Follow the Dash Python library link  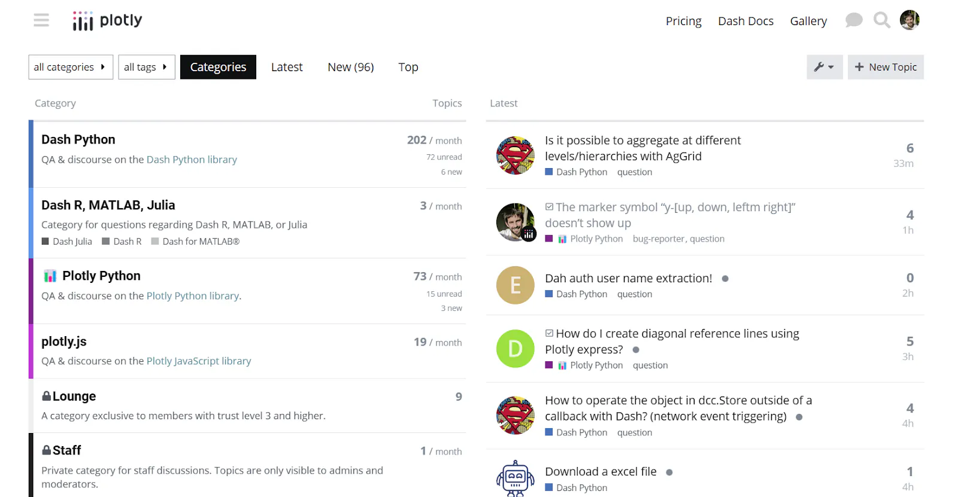[192, 160]
